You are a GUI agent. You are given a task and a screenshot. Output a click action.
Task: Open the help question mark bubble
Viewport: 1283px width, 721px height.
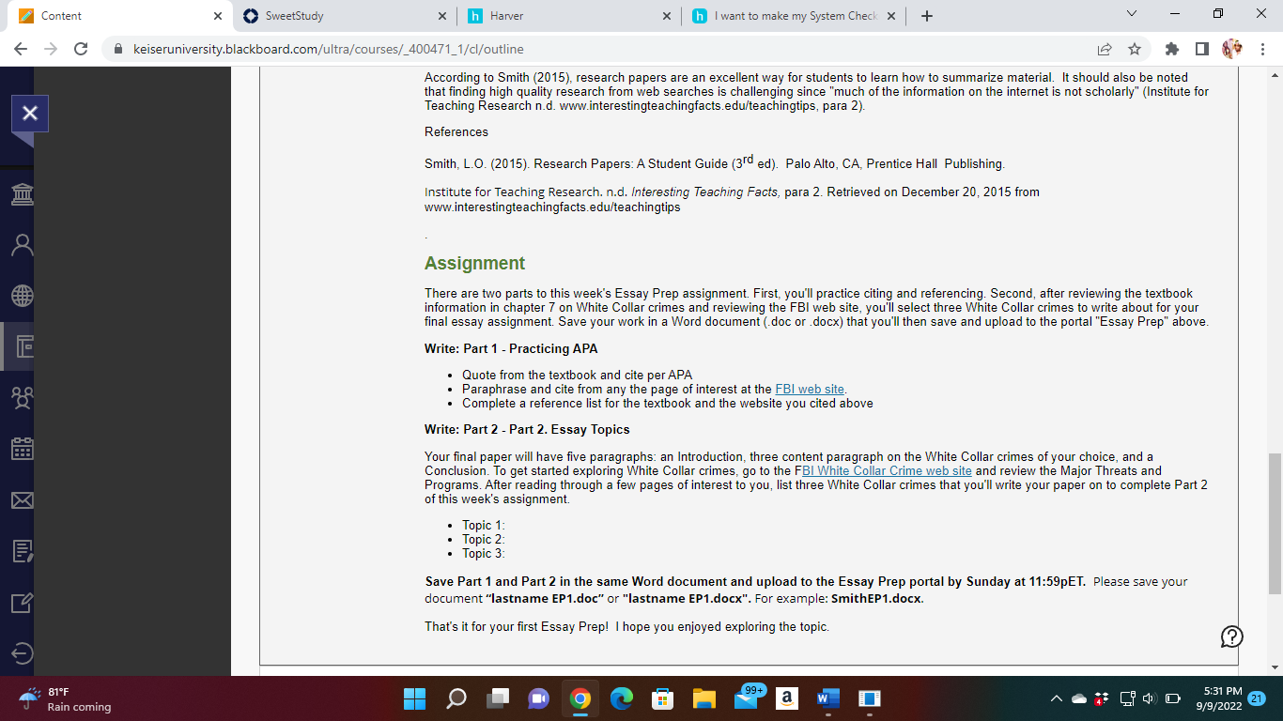[x=1231, y=637]
